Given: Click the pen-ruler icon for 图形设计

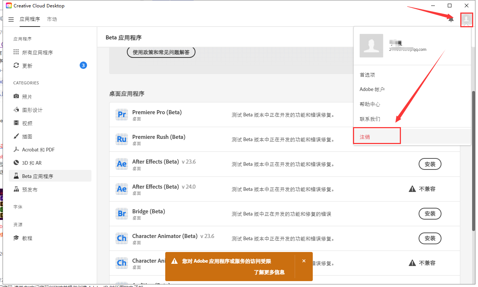Looking at the screenshot, I should coord(16,109).
